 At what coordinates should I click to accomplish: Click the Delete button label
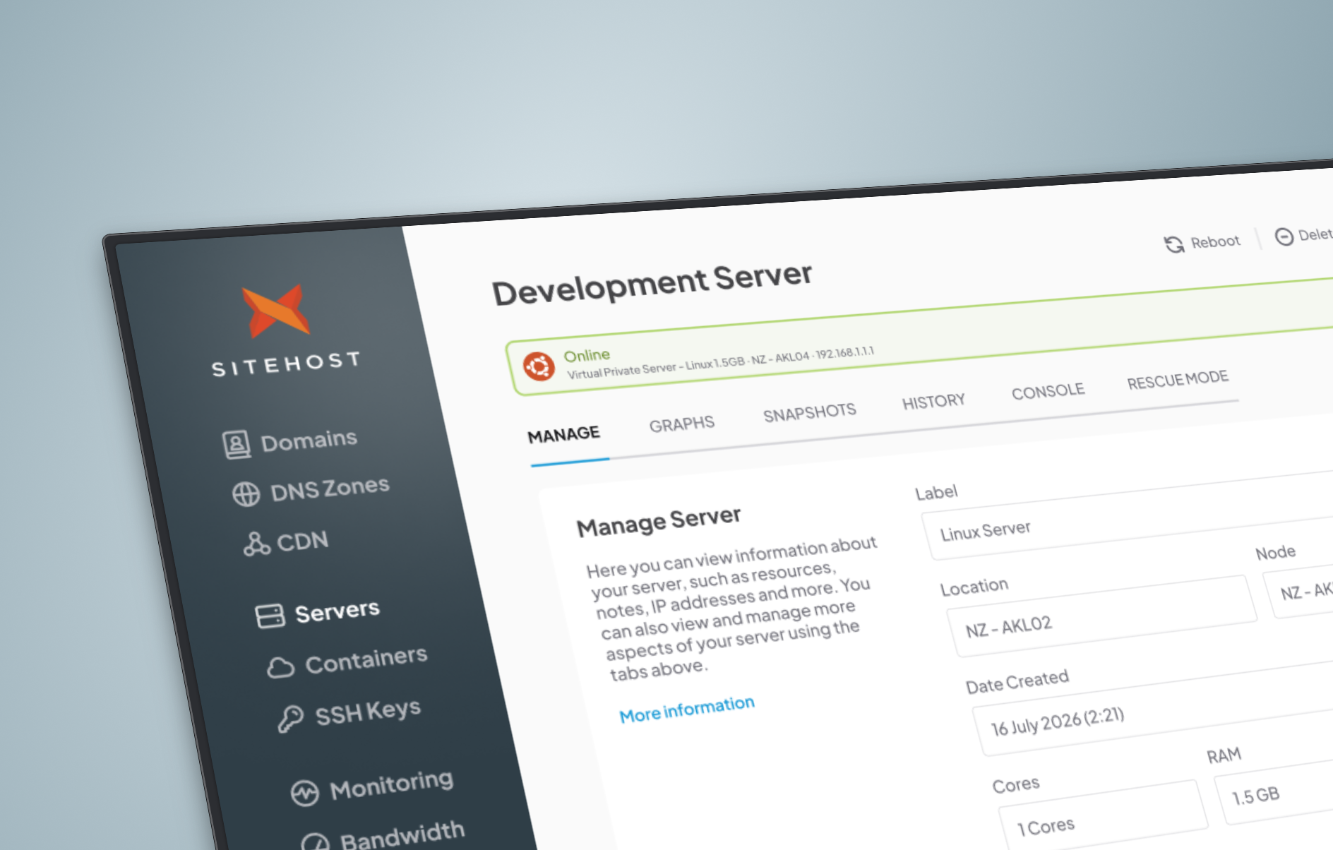click(x=1315, y=234)
